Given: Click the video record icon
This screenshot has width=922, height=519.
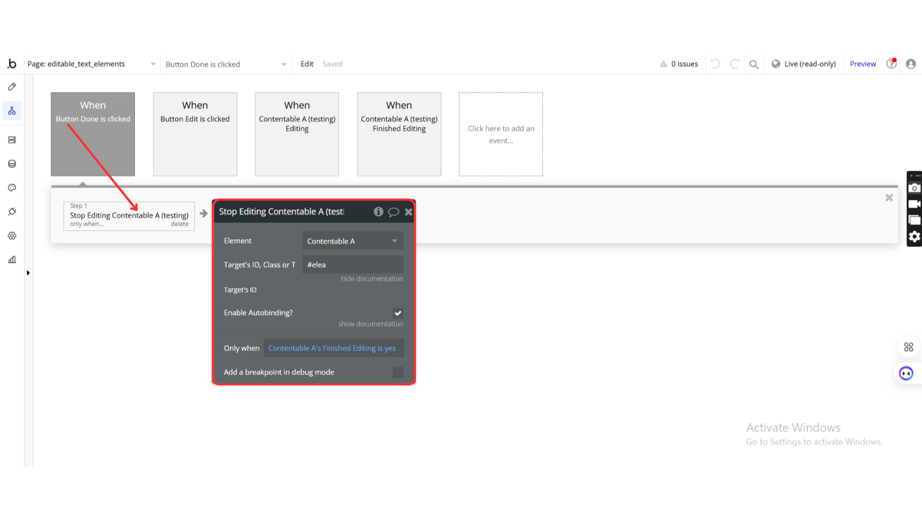Looking at the screenshot, I should click(915, 204).
